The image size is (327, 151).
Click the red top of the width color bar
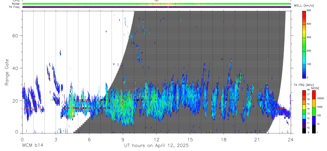click(304, 13)
